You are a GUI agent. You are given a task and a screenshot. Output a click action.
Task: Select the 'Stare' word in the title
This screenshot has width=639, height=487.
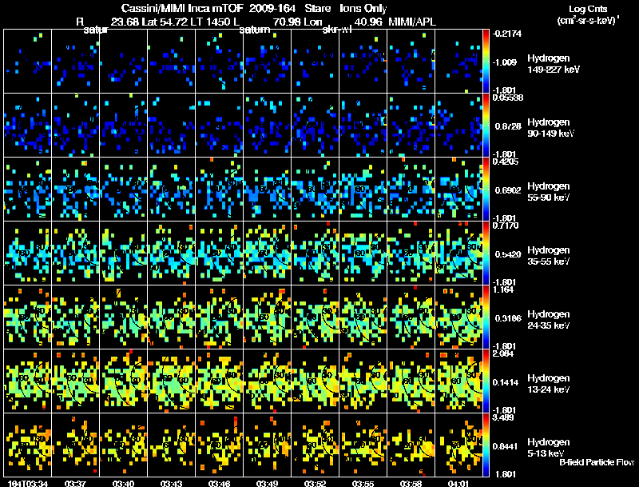[316, 9]
